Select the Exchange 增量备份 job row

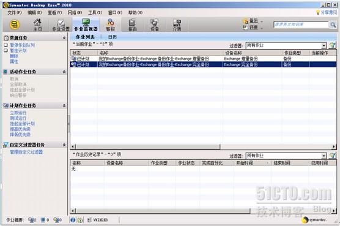pos(203,59)
